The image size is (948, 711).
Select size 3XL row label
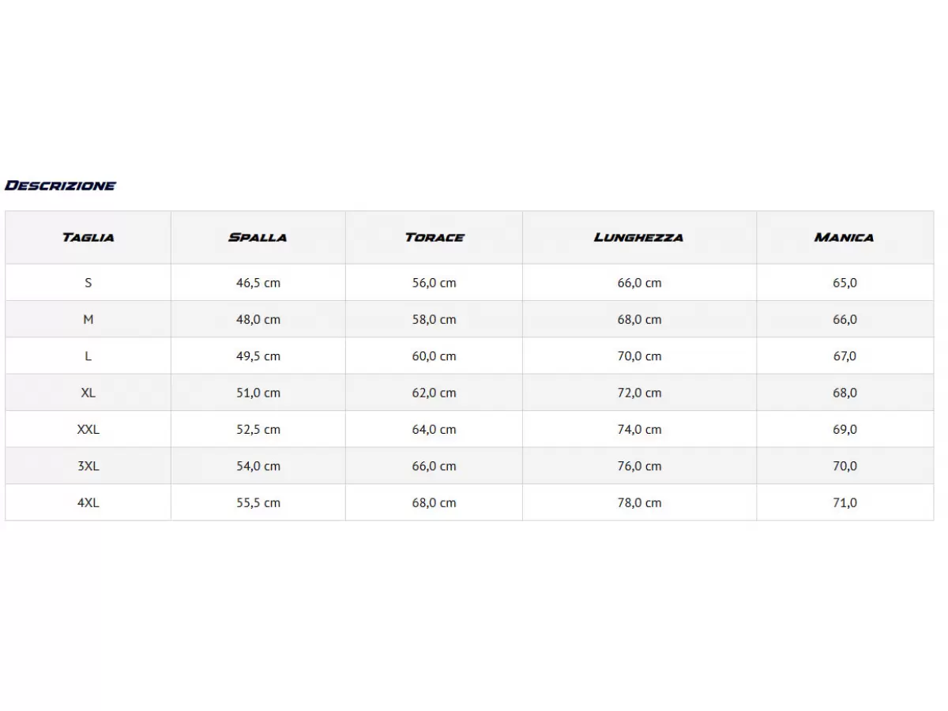[x=88, y=466]
